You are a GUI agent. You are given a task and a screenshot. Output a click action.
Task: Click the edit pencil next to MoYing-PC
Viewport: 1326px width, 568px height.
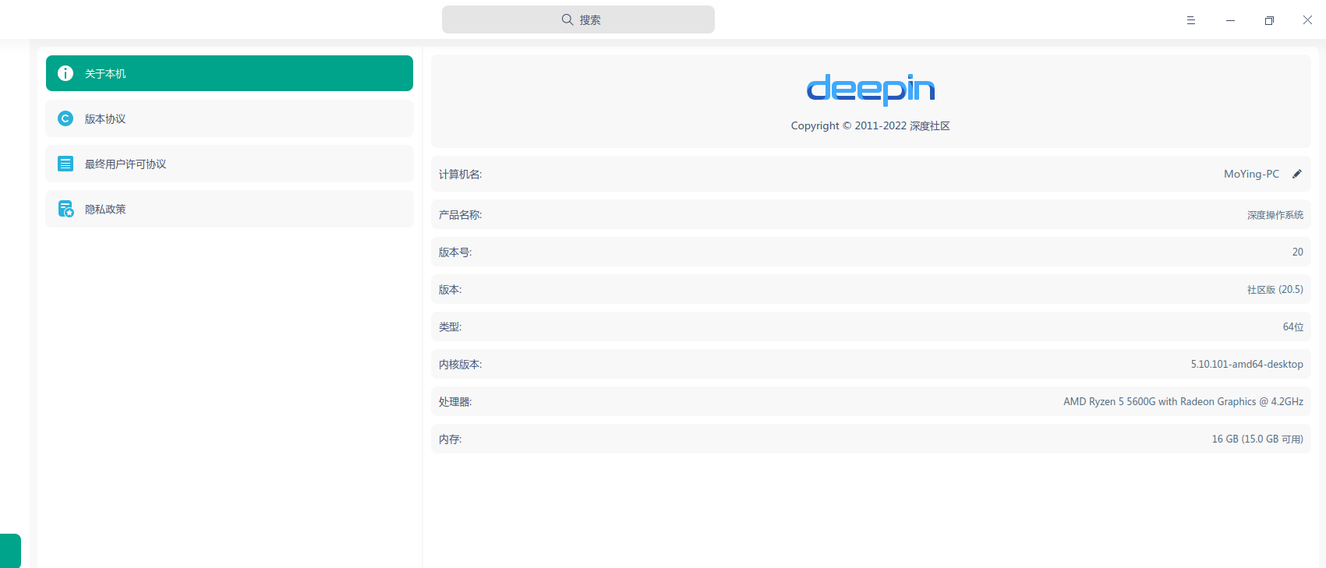[x=1297, y=174]
